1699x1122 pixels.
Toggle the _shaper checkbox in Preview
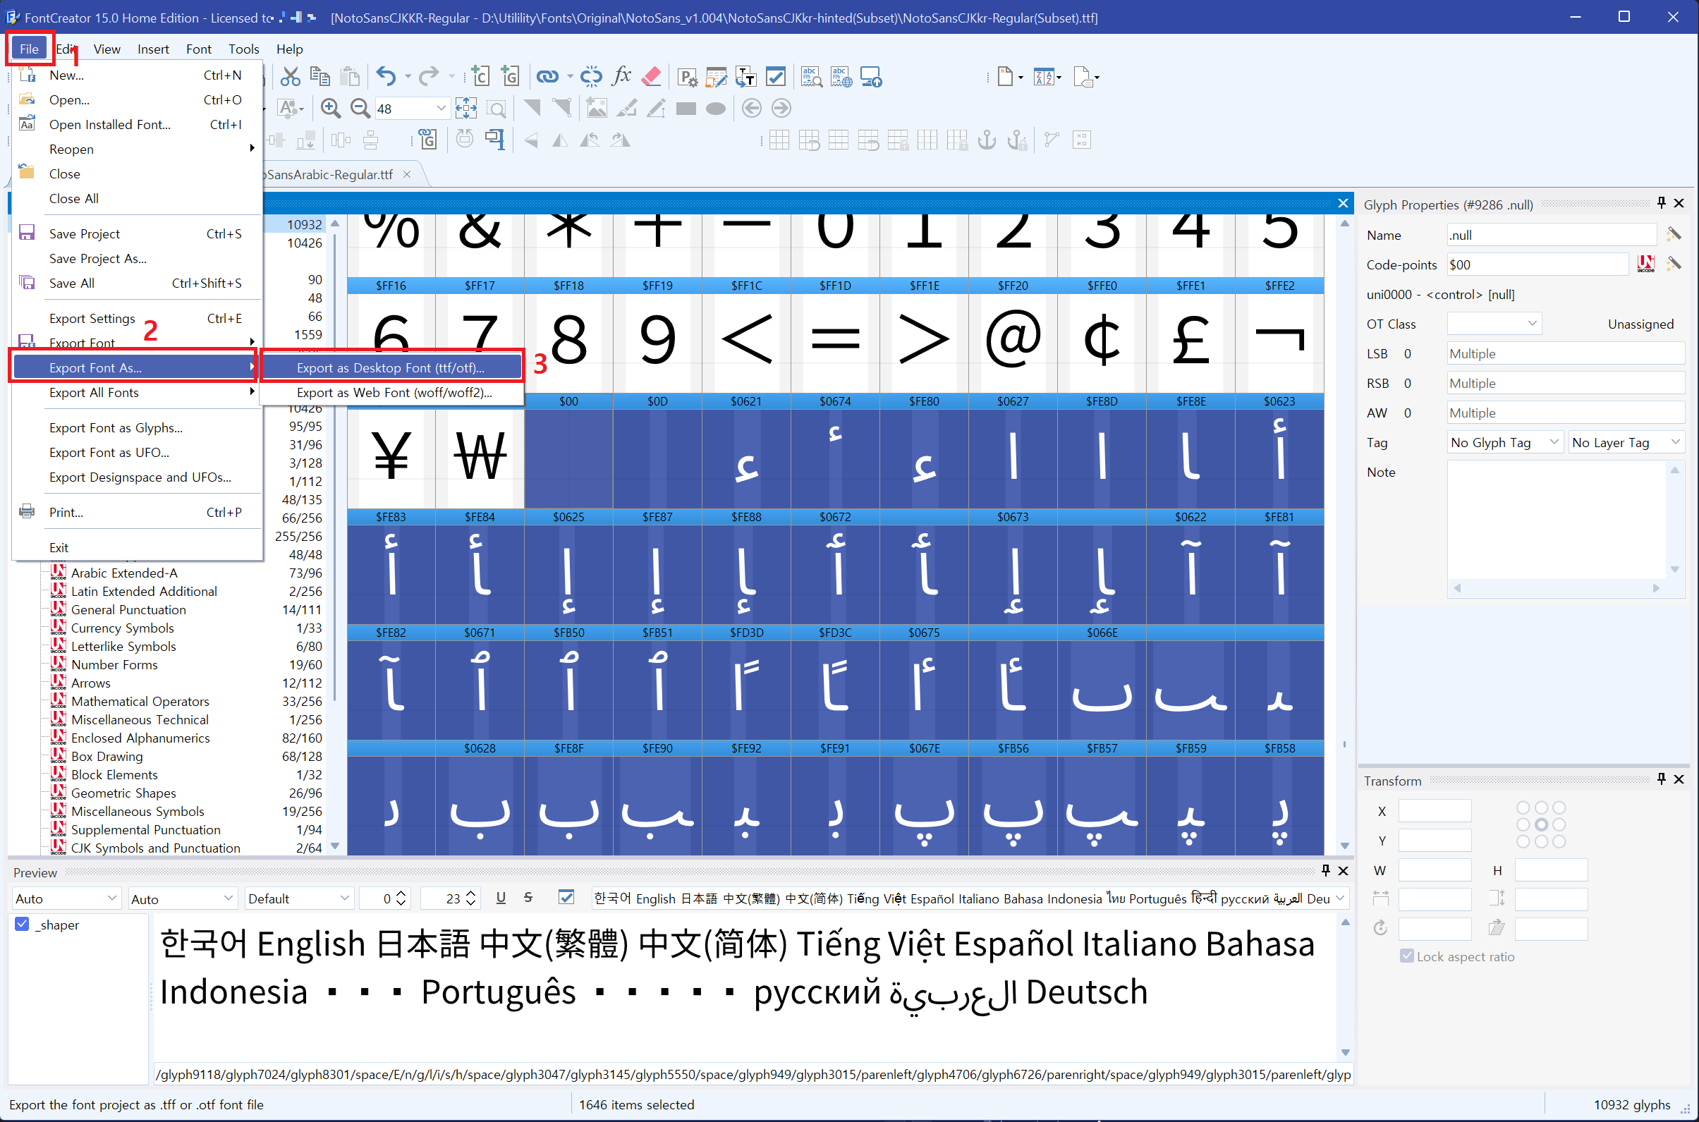22,925
